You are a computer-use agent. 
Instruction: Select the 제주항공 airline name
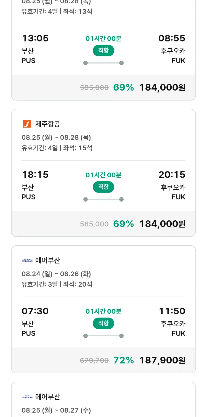[48, 124]
